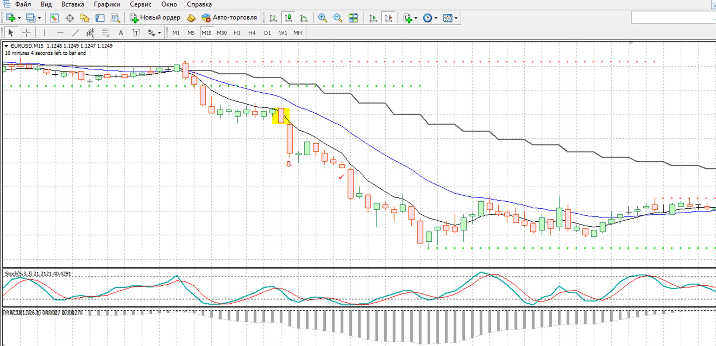The image size is (716, 346).
Task: Switch to M15 timeframe
Action: coord(206,33)
